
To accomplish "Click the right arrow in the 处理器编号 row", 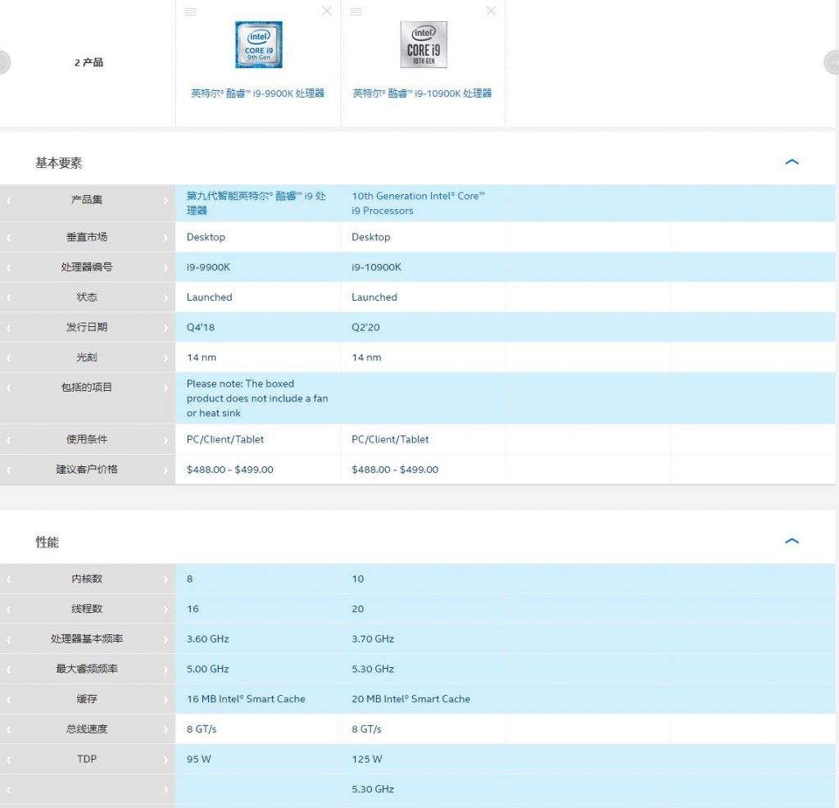I will (166, 267).
